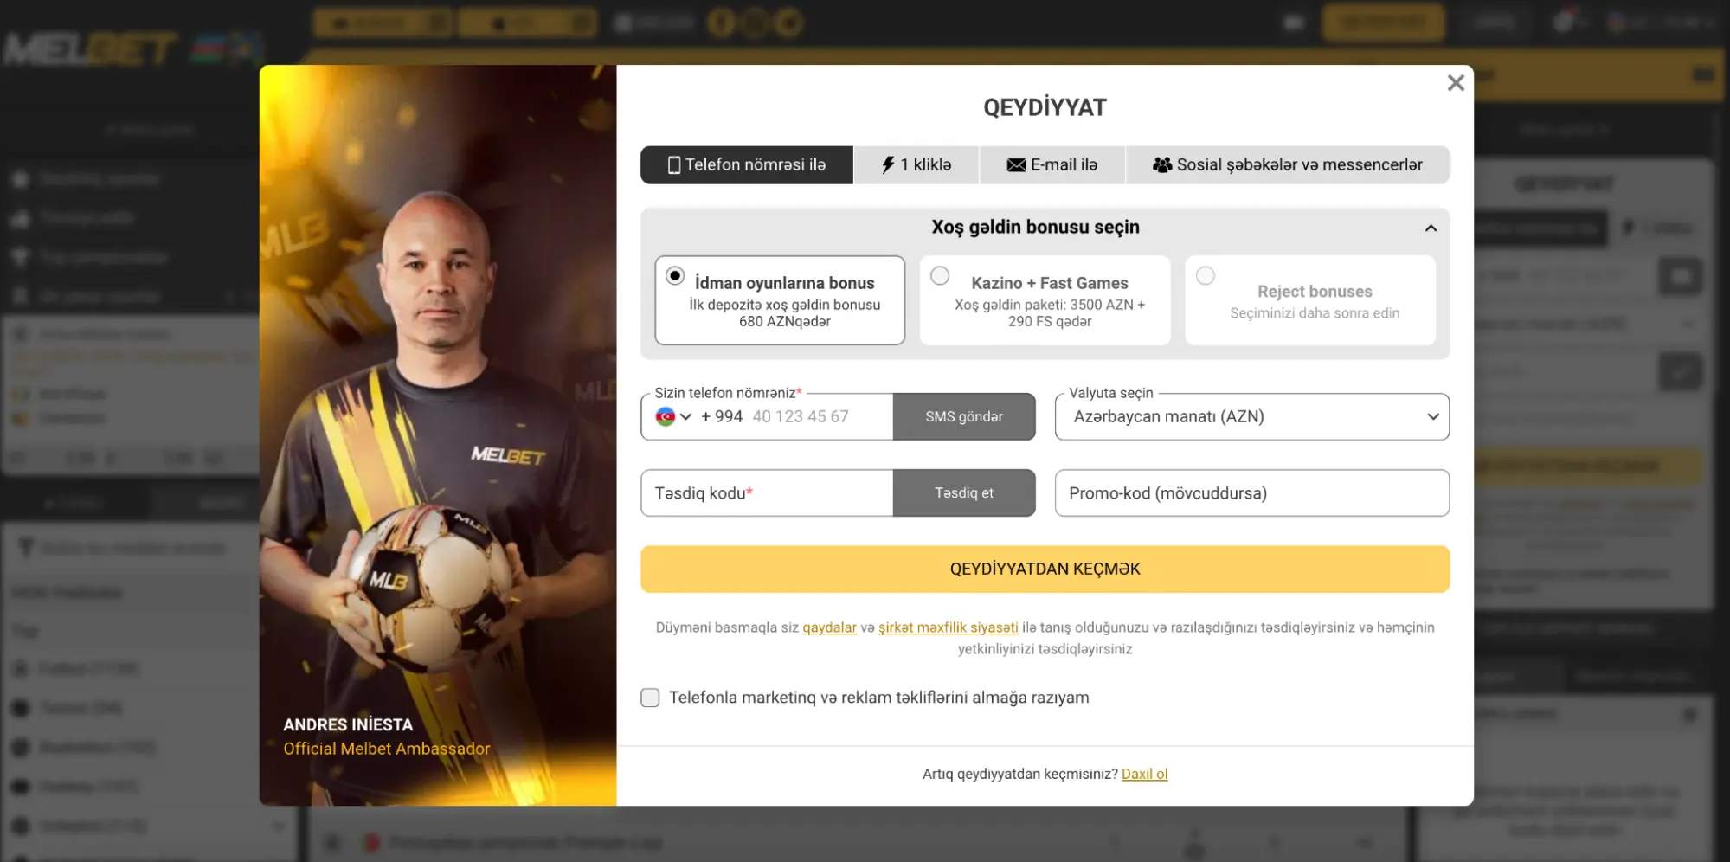1730x862 pixels.
Task: Submit with QEYDİYYATDAN KEÇMƏK button
Action: point(1045,569)
